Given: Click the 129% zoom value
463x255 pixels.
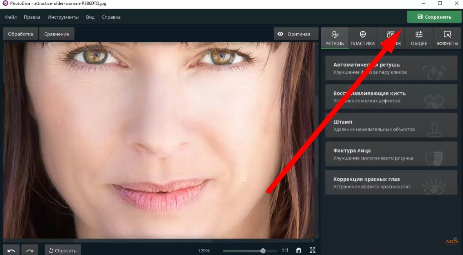Looking at the screenshot, I should click(x=204, y=251).
